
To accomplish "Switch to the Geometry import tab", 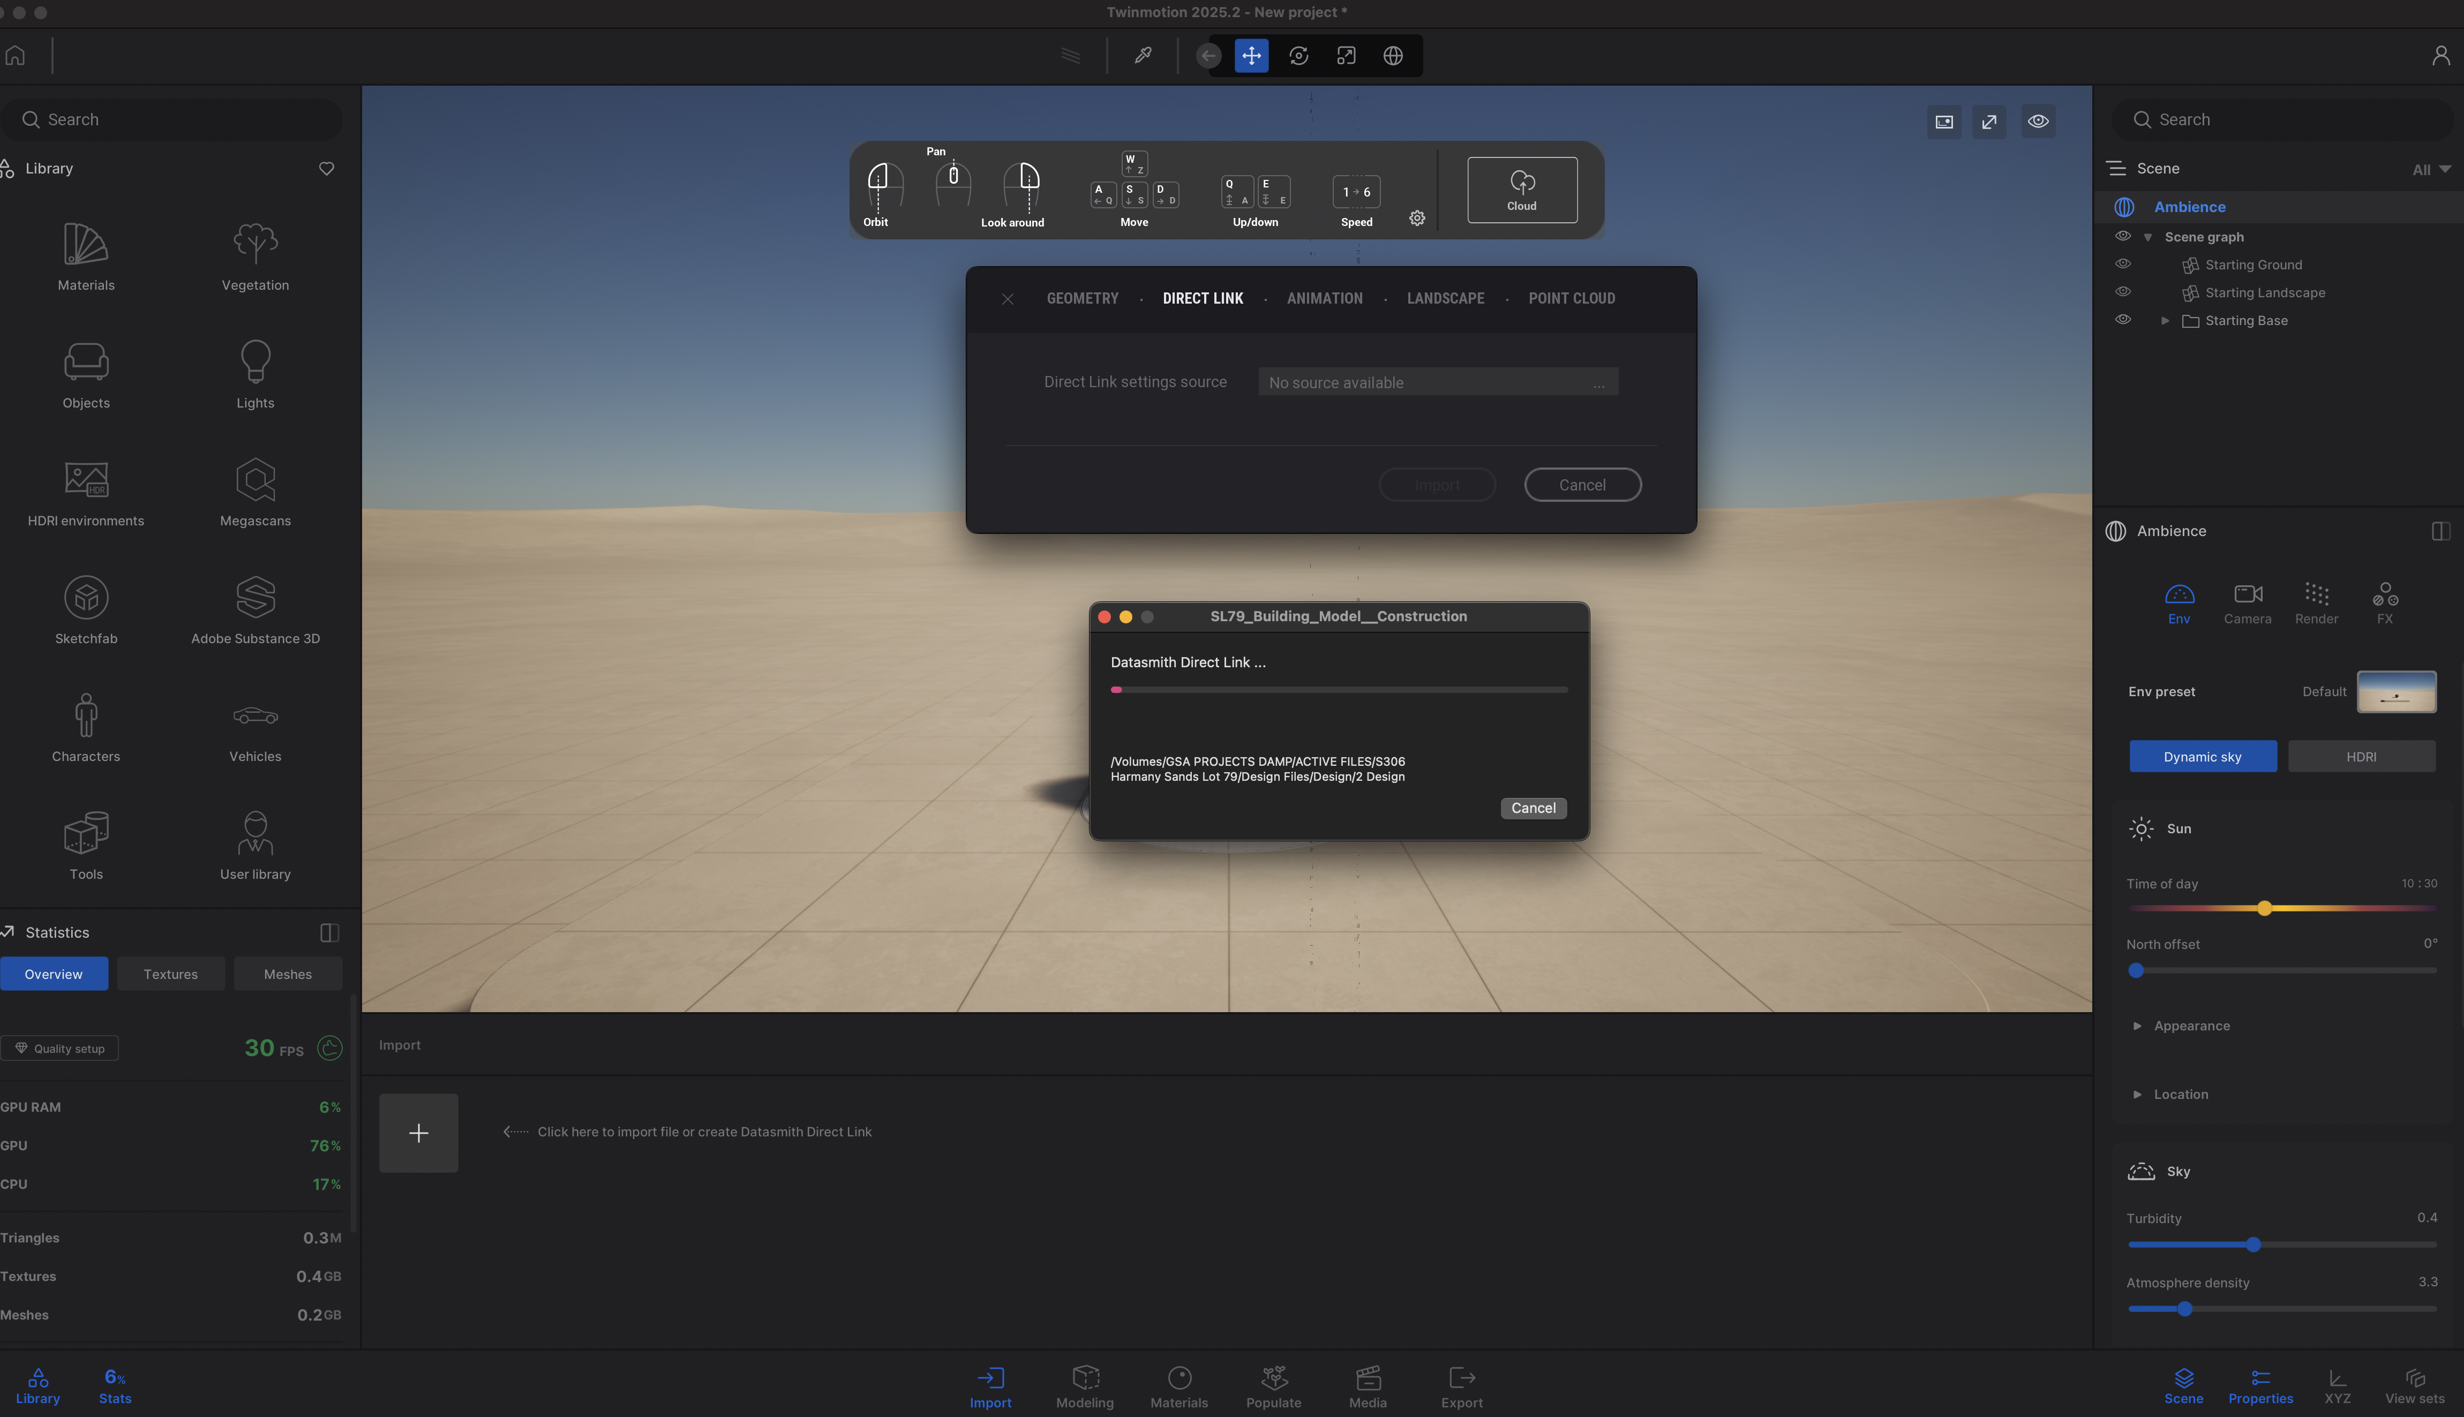I will [1082, 299].
